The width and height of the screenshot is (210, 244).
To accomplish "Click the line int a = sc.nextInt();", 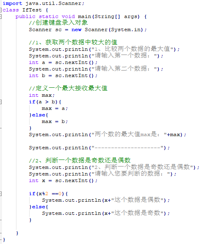I will point(63,63).
